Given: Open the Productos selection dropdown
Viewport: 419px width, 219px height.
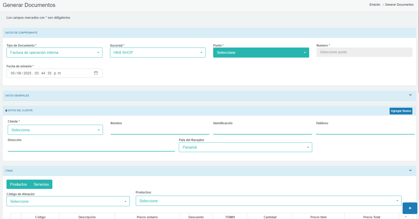Looking at the screenshot, I should tap(268, 201).
